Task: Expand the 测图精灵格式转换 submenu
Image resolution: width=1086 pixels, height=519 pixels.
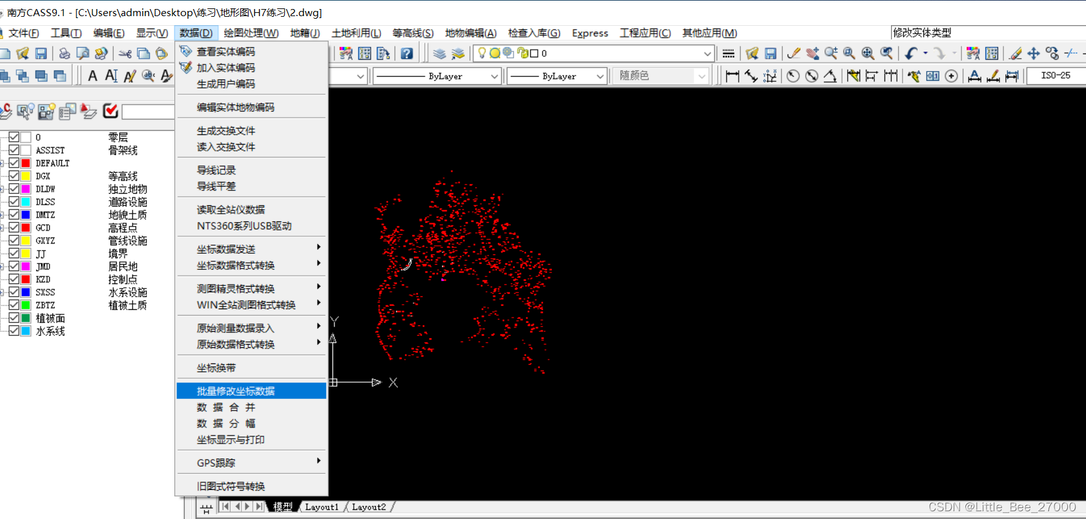Action: pos(251,289)
